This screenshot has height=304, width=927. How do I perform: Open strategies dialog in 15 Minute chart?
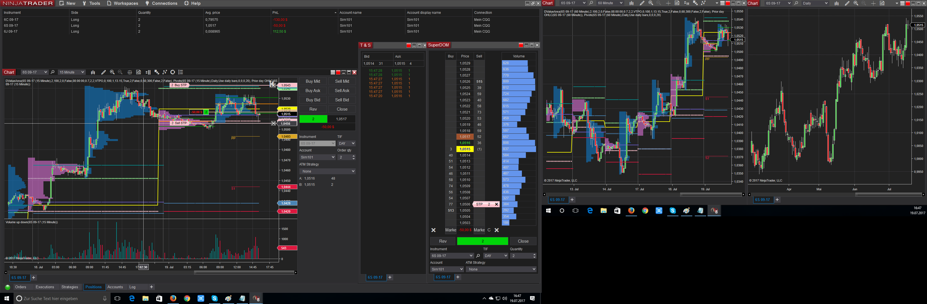165,72
